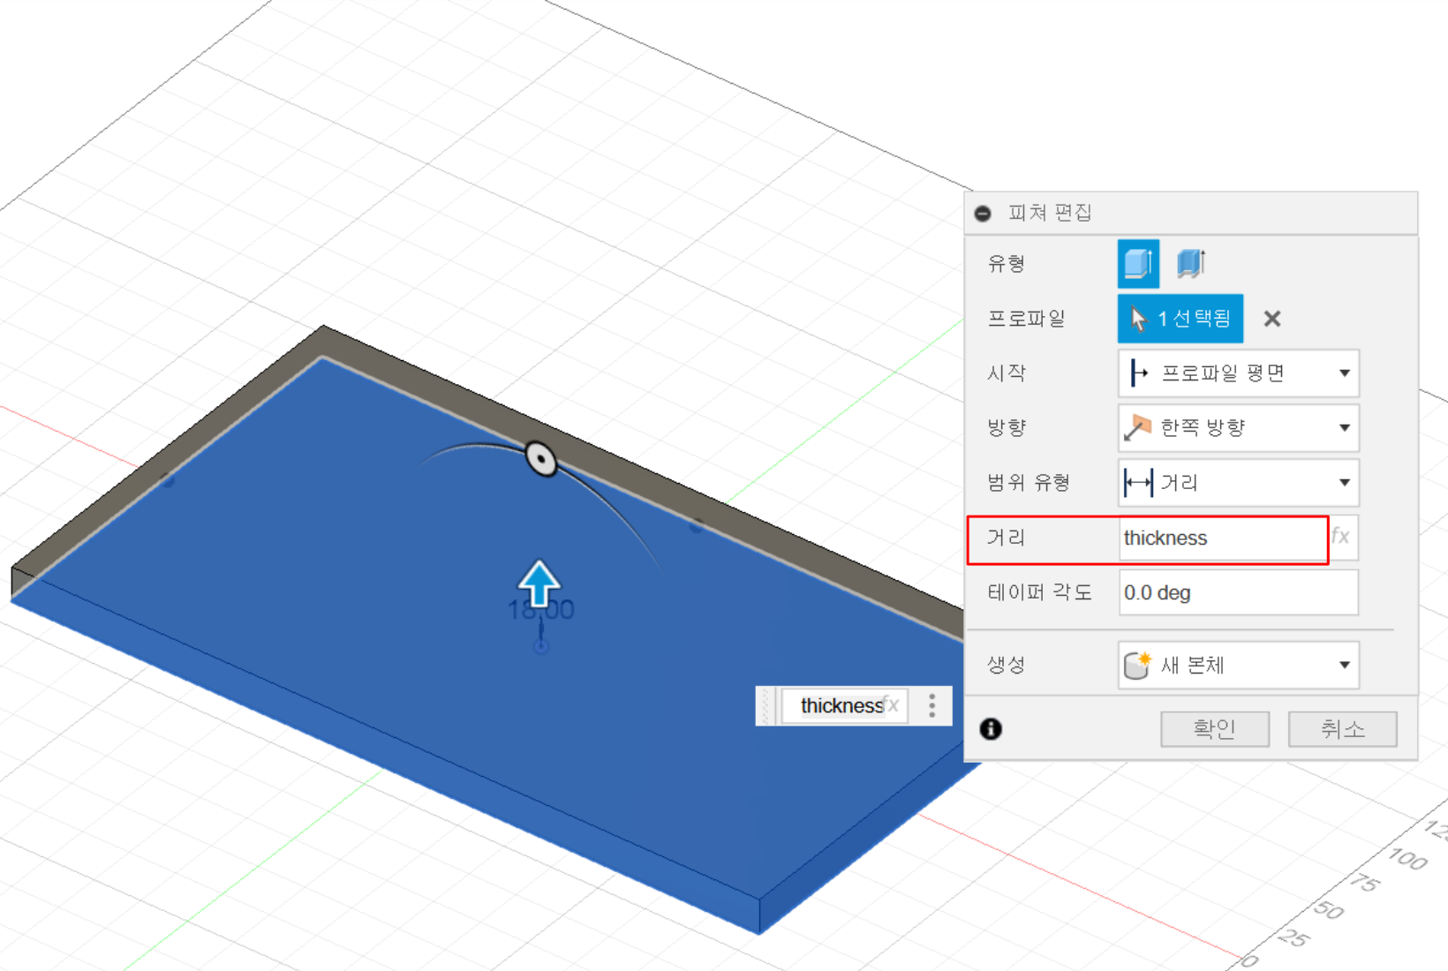Select the solid extrude type icon

tap(1138, 263)
